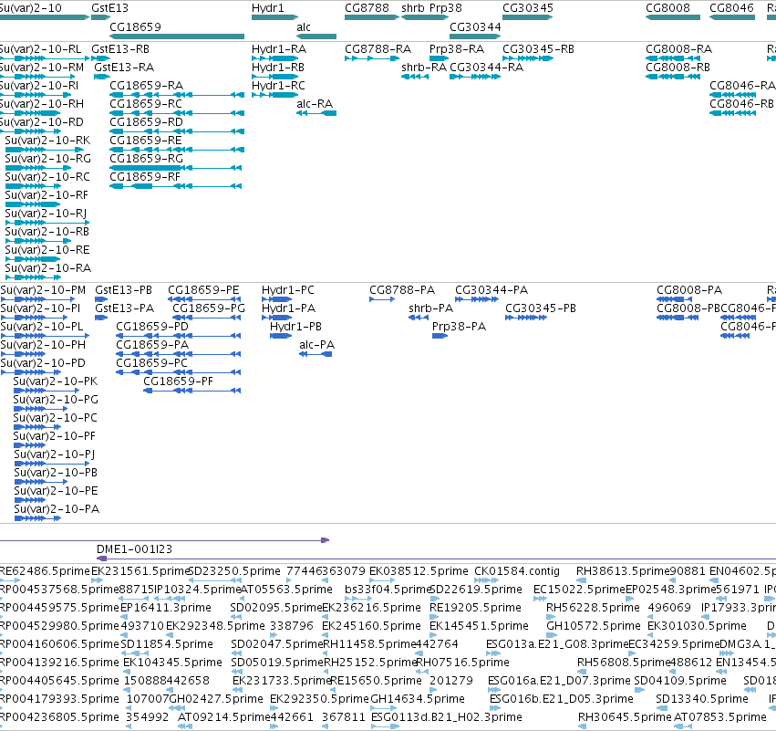The height and width of the screenshot is (731, 776).
Task: Click the CG30345 gene label
Action: pyautogui.click(x=528, y=8)
